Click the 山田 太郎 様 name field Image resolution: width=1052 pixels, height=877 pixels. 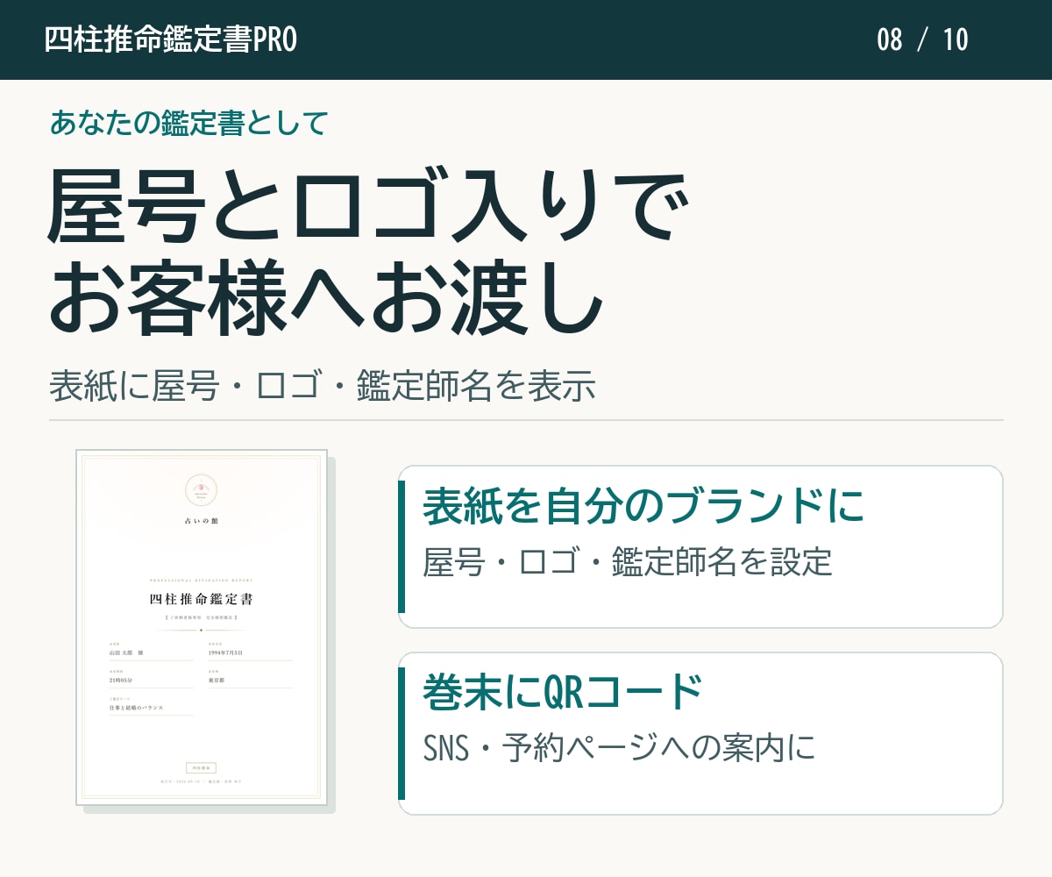151,652
